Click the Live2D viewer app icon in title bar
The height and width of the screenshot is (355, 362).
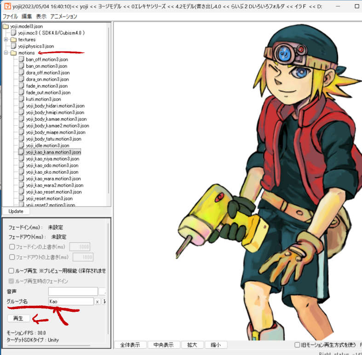[x=7, y=6]
